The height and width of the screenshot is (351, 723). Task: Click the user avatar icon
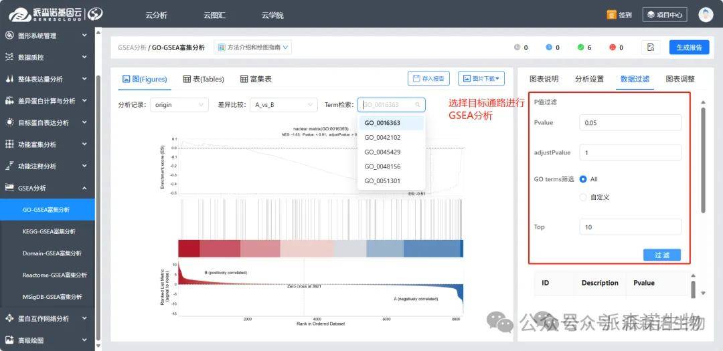coord(706,14)
